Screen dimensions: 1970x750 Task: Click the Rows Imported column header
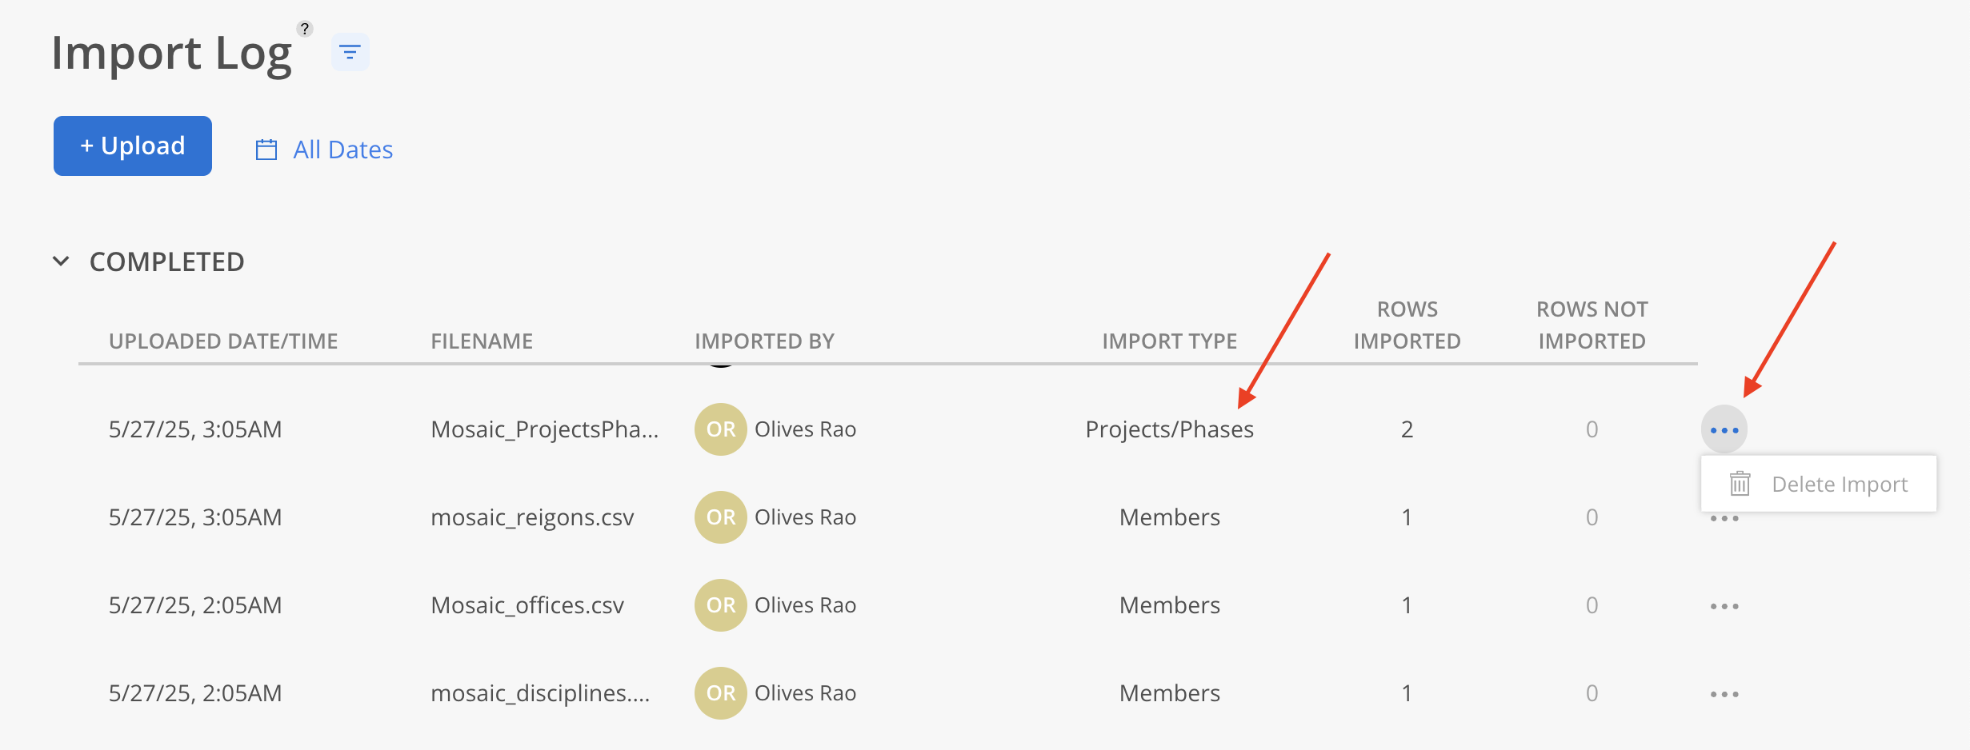pos(1407,325)
